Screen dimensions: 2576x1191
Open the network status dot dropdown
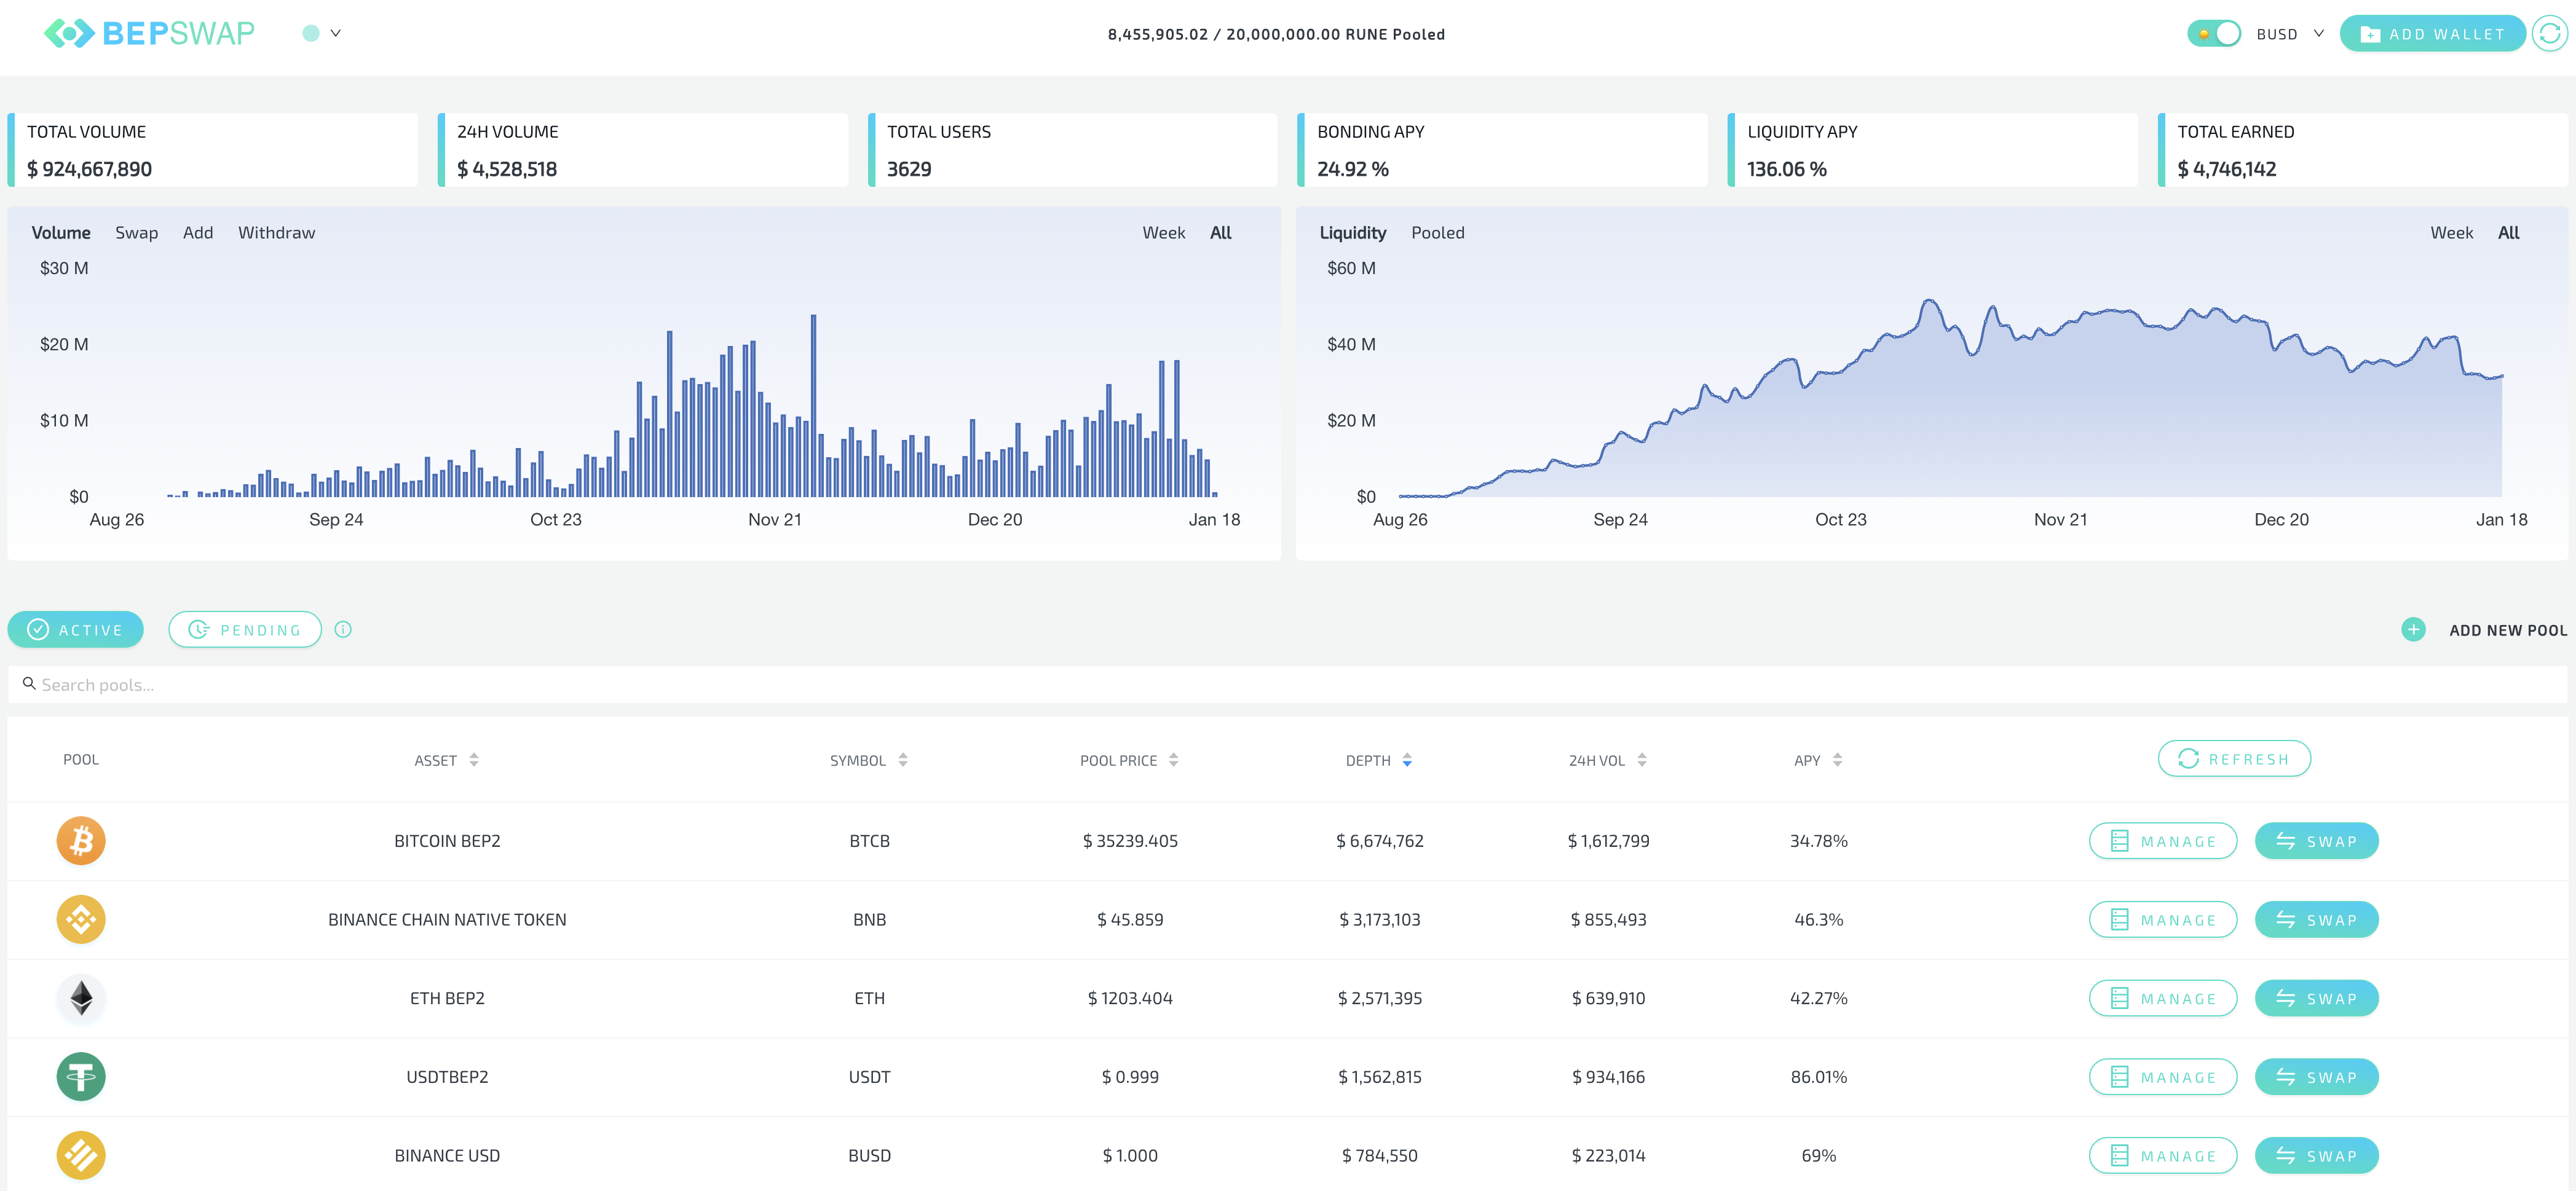321,33
